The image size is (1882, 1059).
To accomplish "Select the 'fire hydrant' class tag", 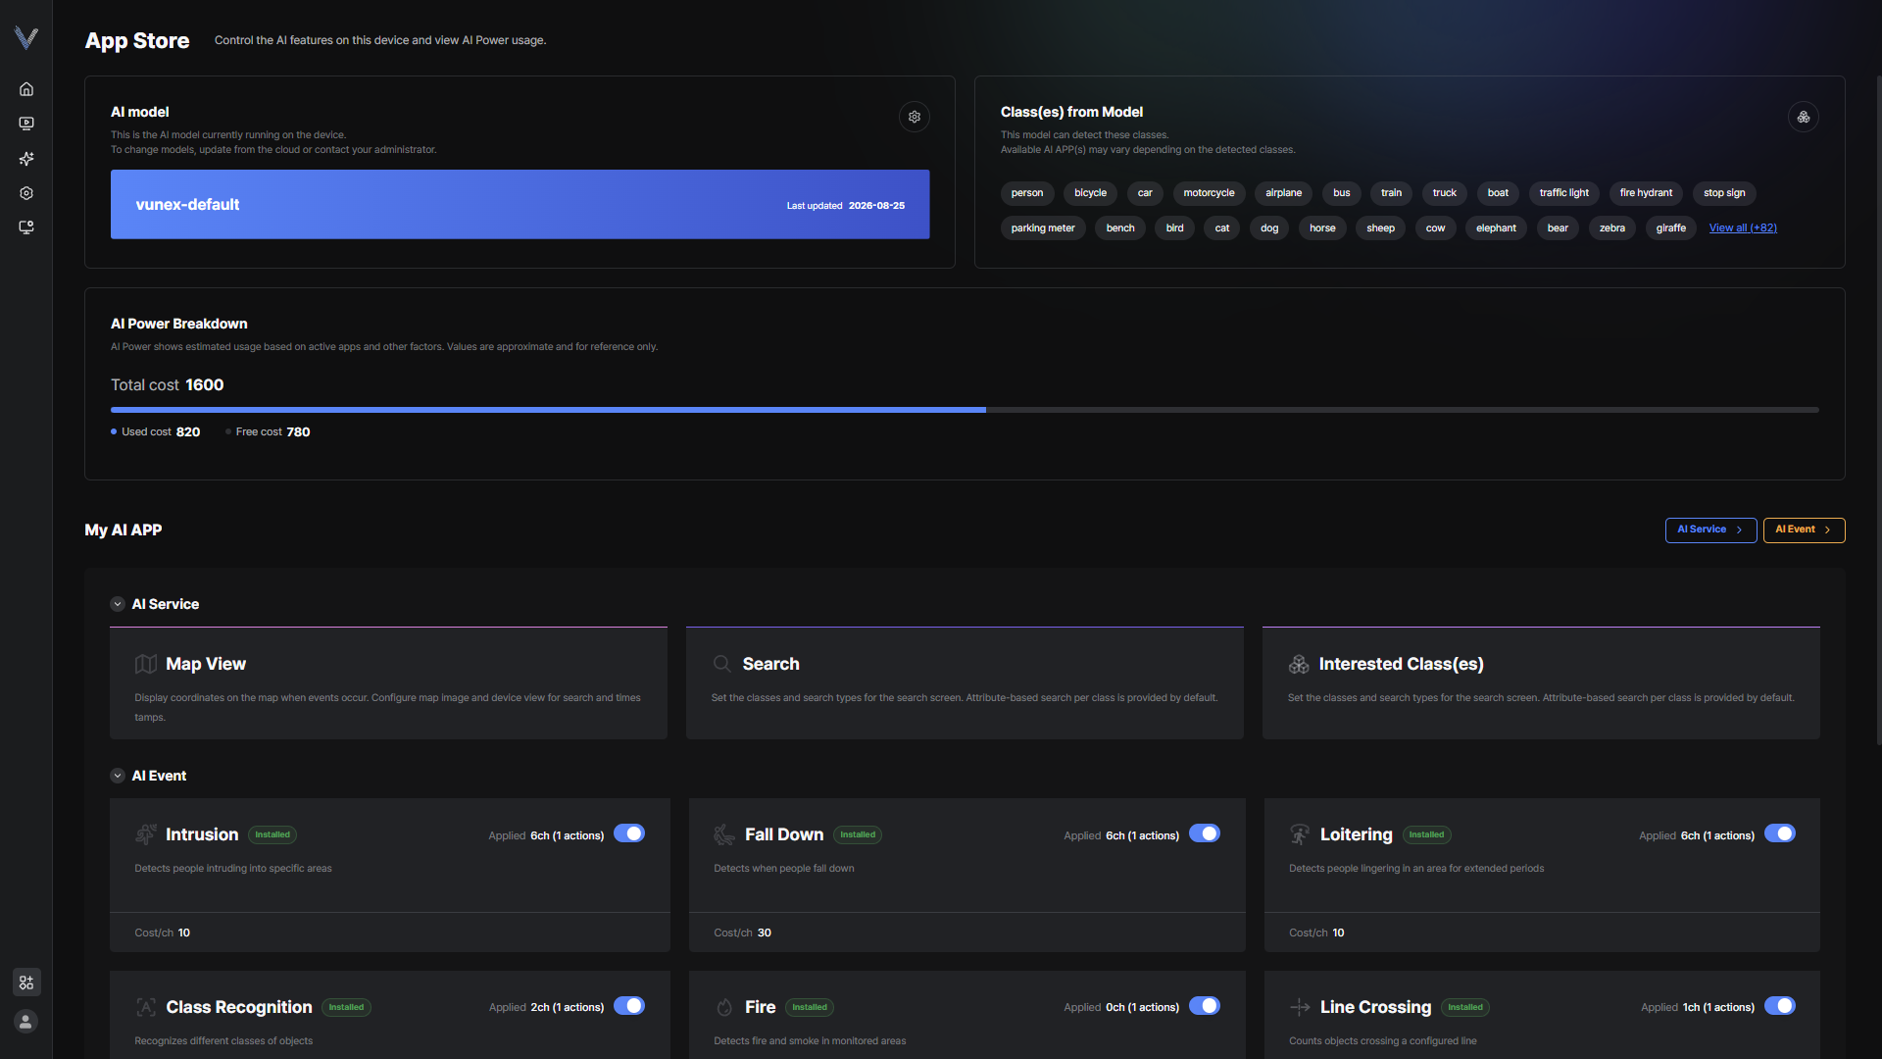I will [1646, 193].
